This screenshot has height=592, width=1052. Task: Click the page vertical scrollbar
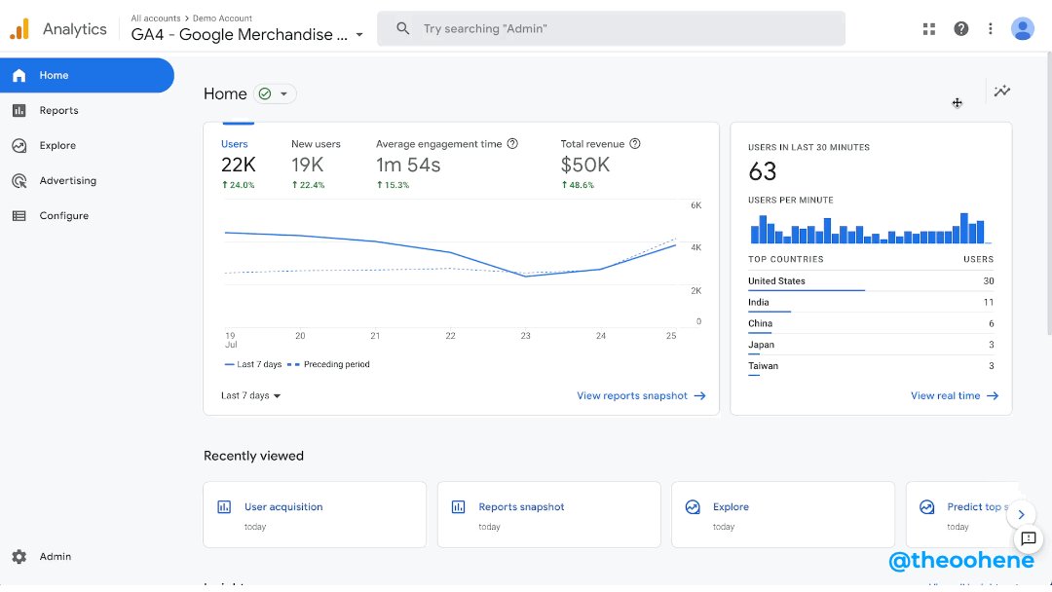click(x=1048, y=195)
